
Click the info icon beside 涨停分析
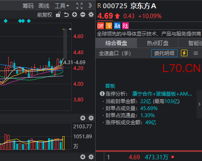point(102,94)
